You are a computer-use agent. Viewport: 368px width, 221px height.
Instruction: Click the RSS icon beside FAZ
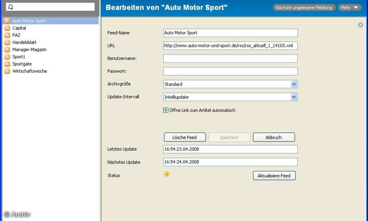7,35
